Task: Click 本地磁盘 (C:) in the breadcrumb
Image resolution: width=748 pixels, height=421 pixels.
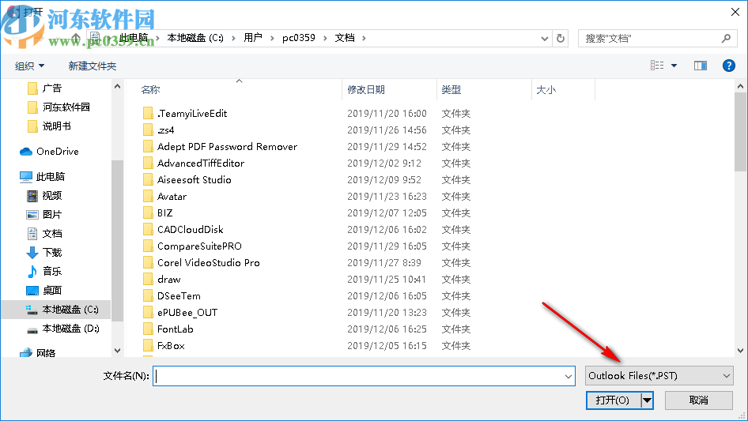Action: pos(195,38)
